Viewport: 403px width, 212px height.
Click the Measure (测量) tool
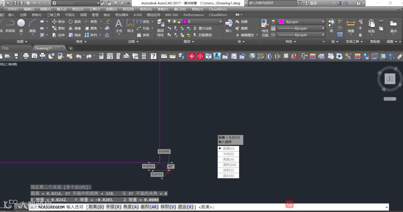[351, 26]
